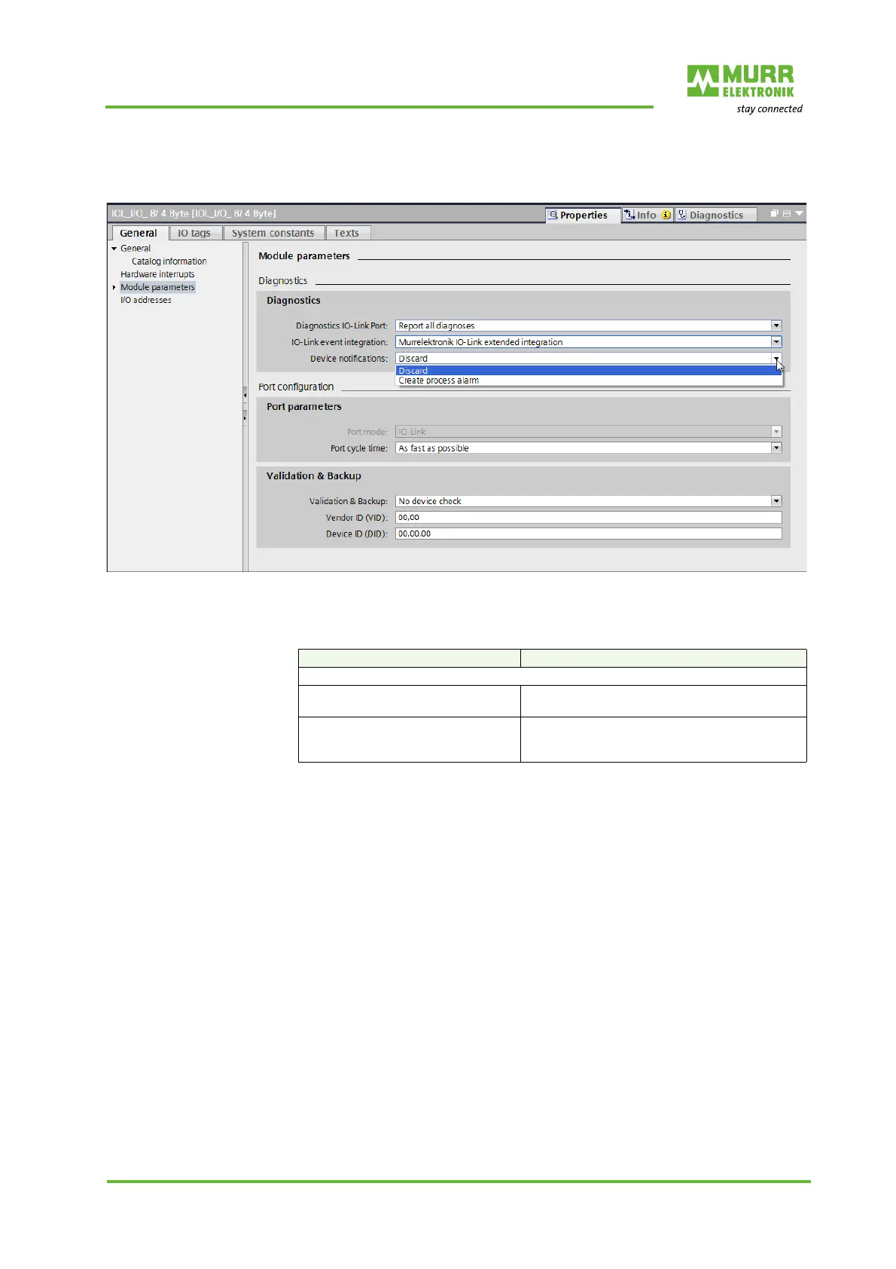Select the Module parameters tree item
896x1269 pixels.
157,287
